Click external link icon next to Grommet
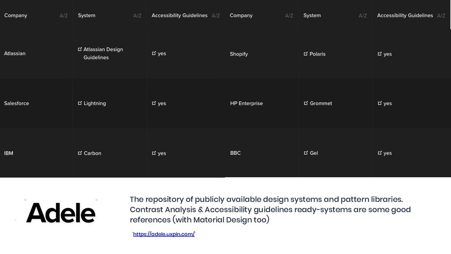Screen dimensions: 451x254 (x=306, y=103)
